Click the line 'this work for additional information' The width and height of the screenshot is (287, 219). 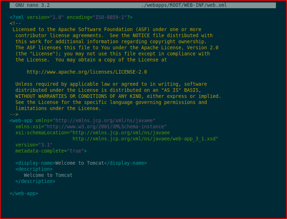pos(111,41)
